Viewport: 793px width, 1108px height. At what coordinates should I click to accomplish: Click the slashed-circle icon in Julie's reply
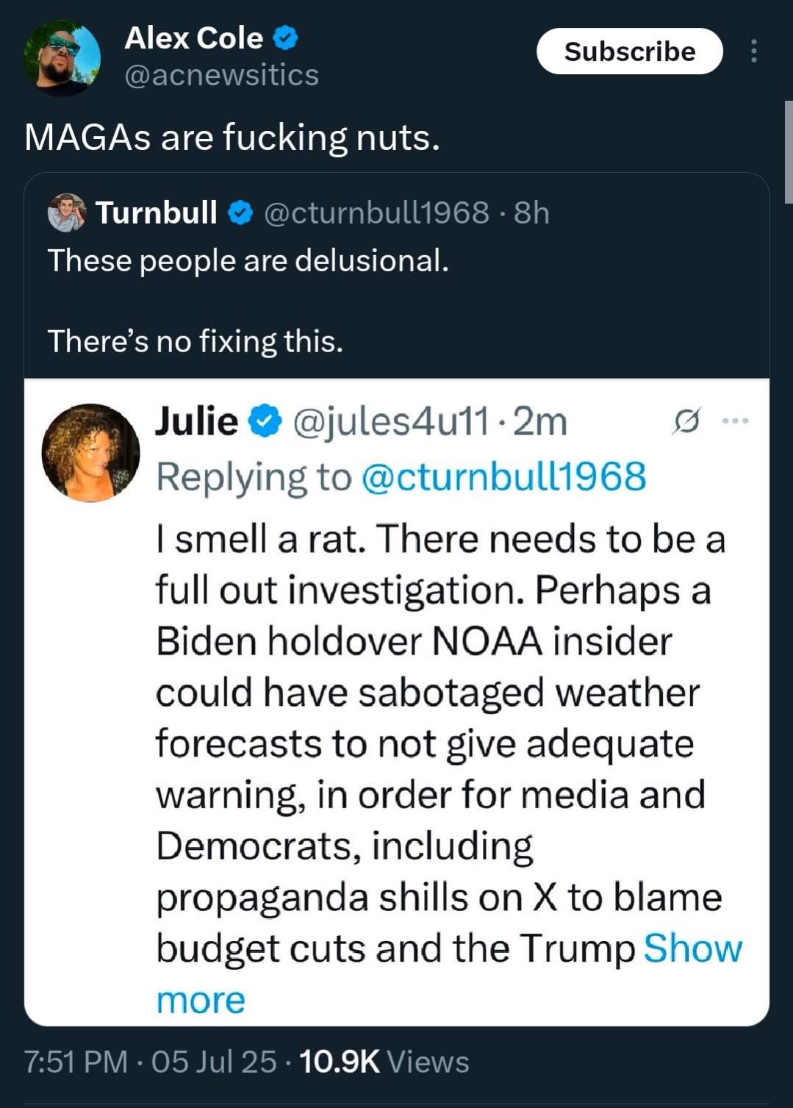pos(686,421)
